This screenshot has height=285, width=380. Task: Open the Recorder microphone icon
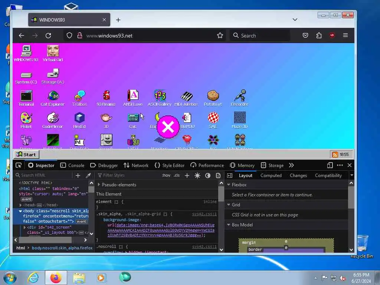[239, 98]
